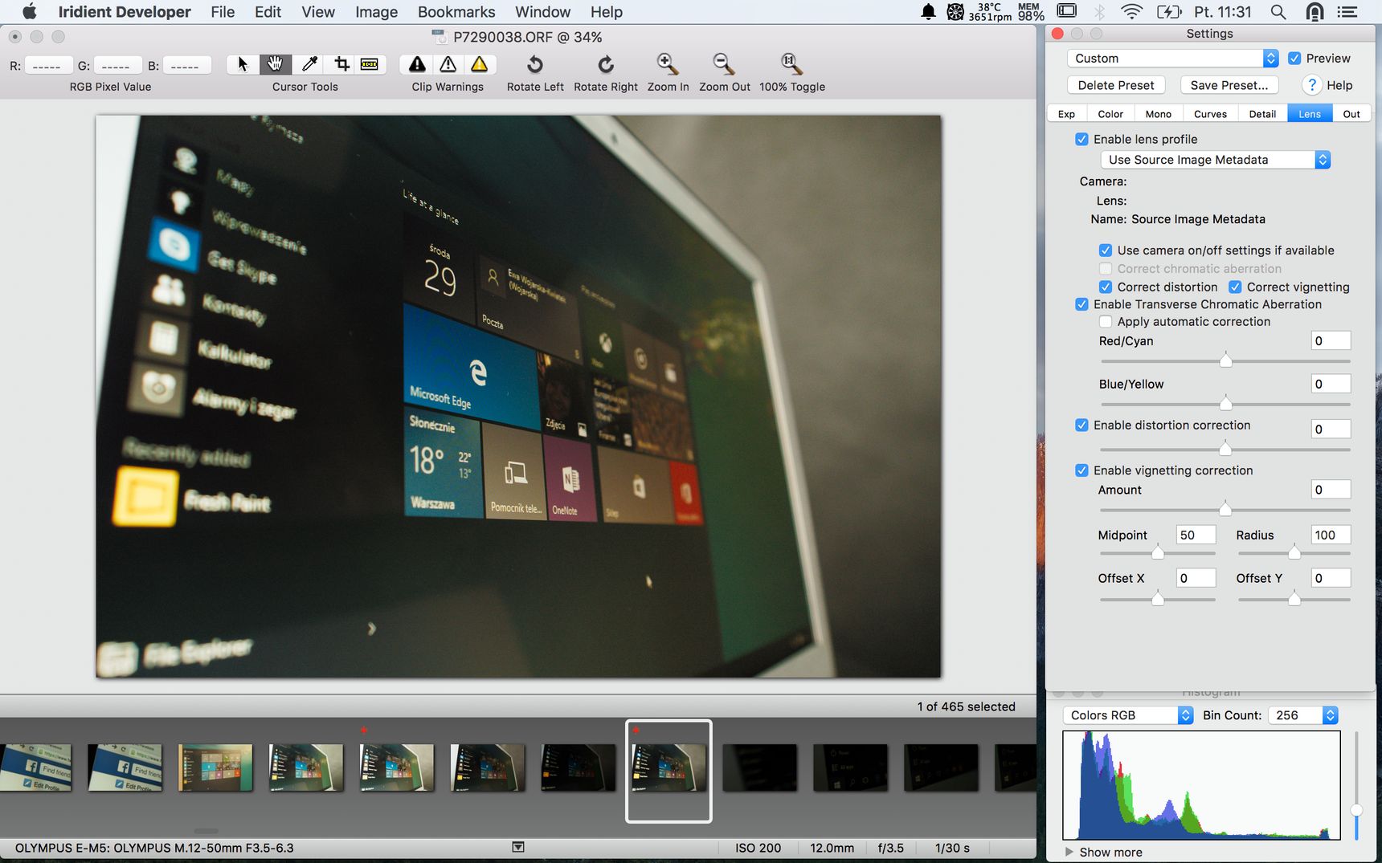
Task: Open the Window menu
Action: (x=542, y=11)
